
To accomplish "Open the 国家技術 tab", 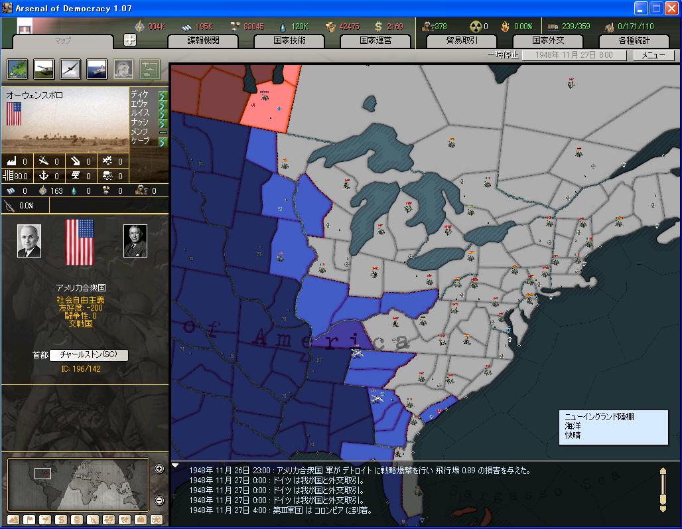I will pyautogui.click(x=289, y=41).
